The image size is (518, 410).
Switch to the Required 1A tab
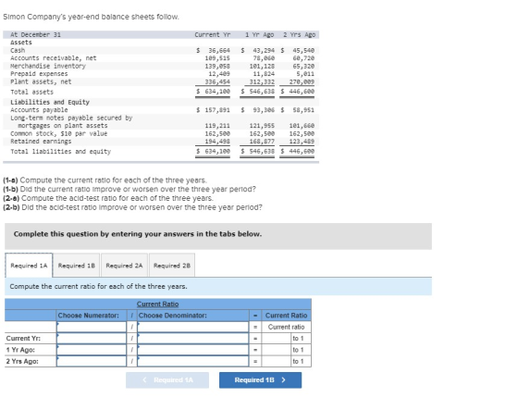point(29,266)
